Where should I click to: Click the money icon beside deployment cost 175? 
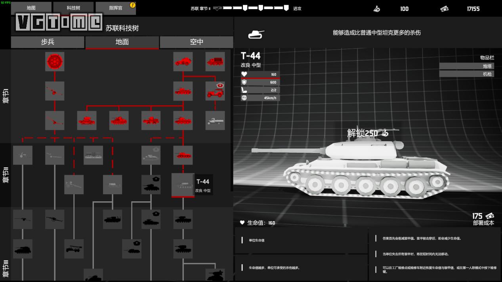(x=490, y=216)
